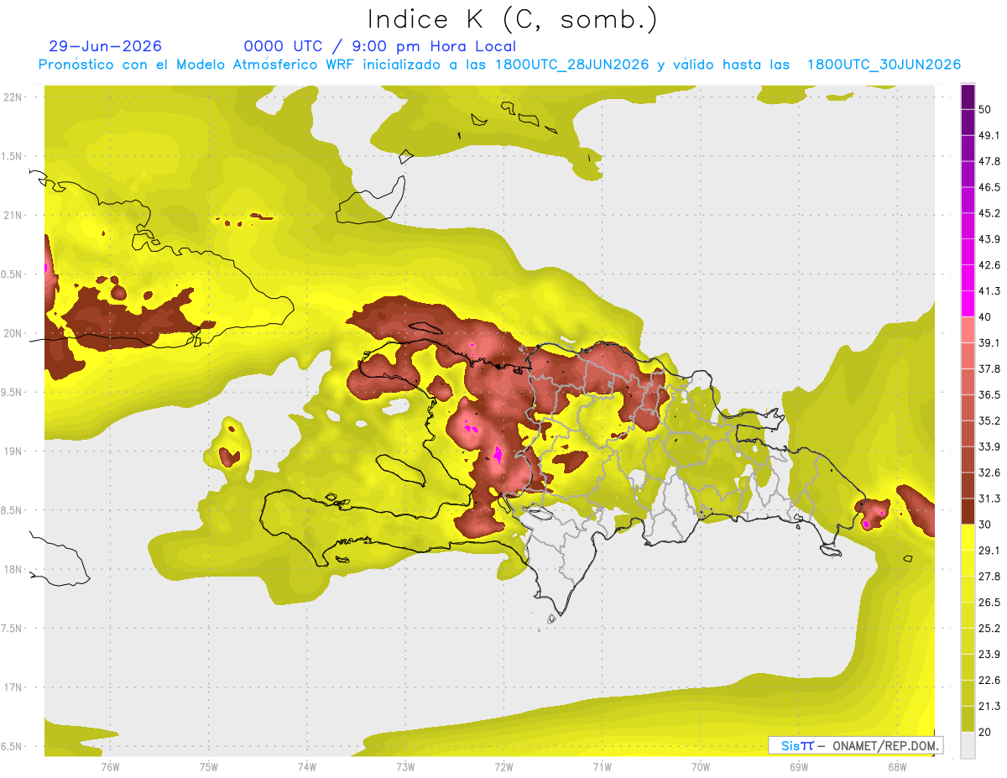This screenshot has width=1007, height=778.
Task: Click latitude label '20N'
Action: click(13, 333)
